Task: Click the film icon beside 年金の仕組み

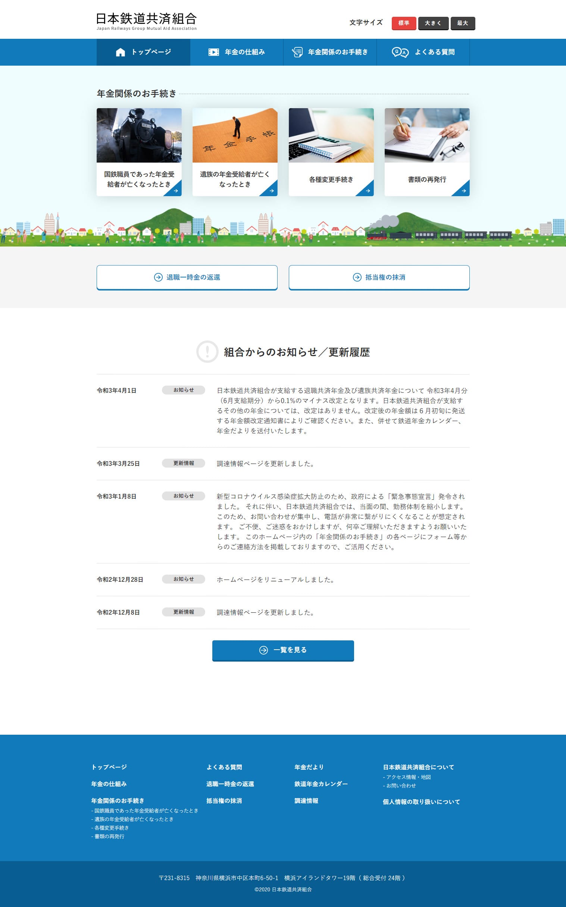Action: point(213,52)
